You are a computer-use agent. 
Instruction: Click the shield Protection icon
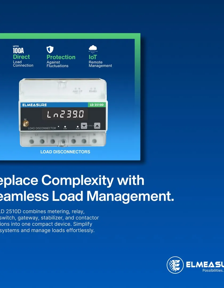pyautogui.click(x=50, y=50)
